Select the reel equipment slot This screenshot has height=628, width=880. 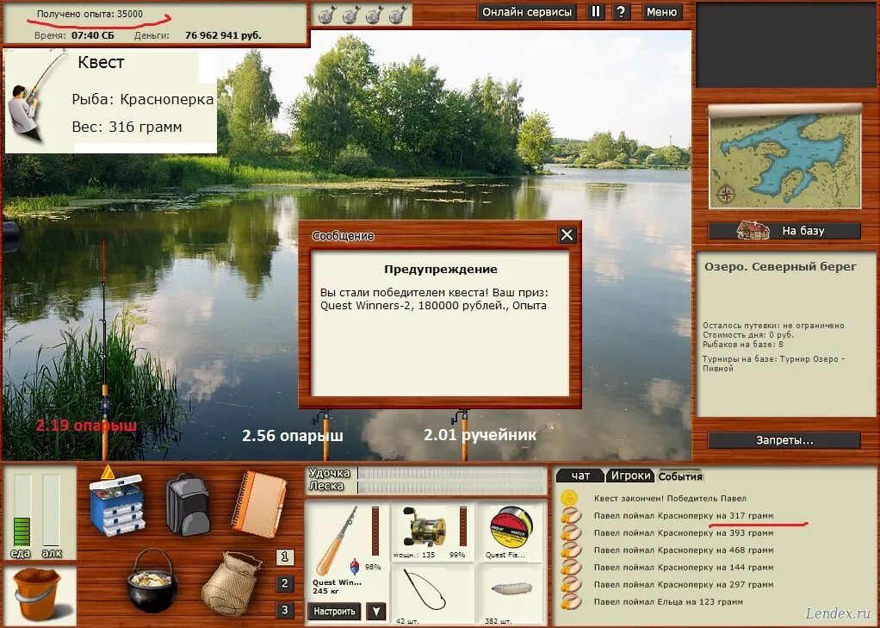click(x=431, y=532)
